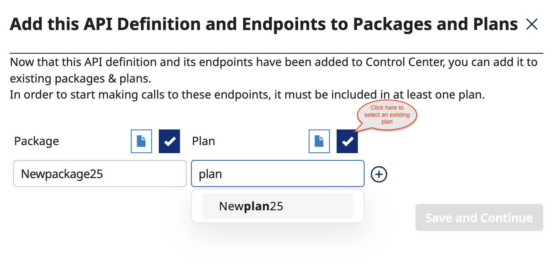
Task: Toggle the select existing package checkmark
Action: click(x=169, y=141)
